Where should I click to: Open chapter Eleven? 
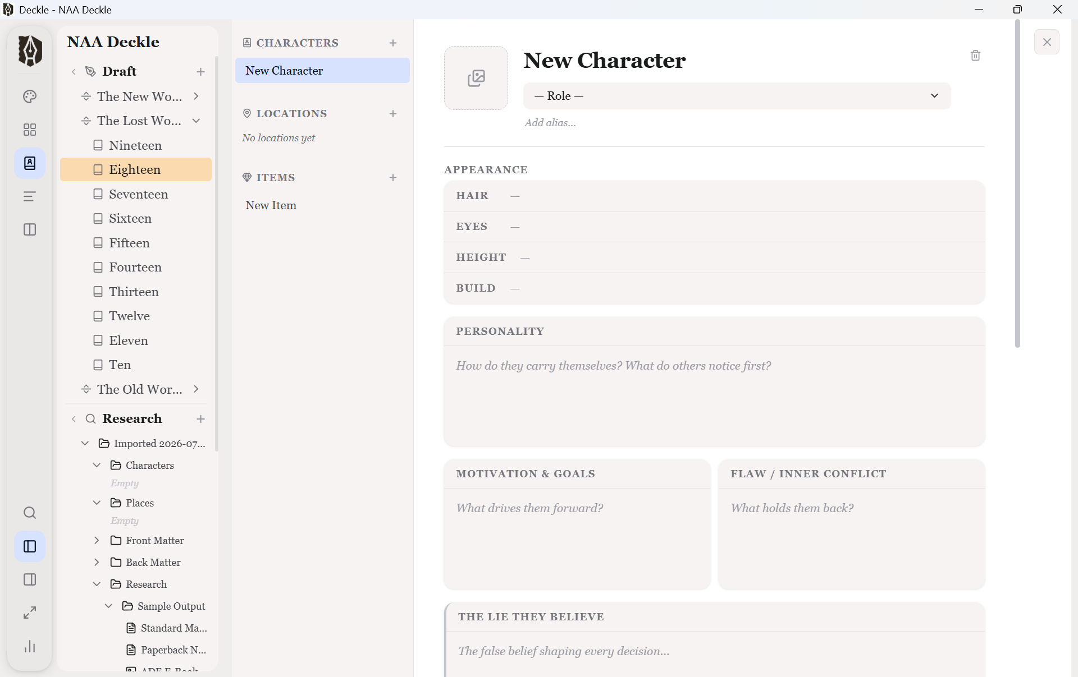136,340
